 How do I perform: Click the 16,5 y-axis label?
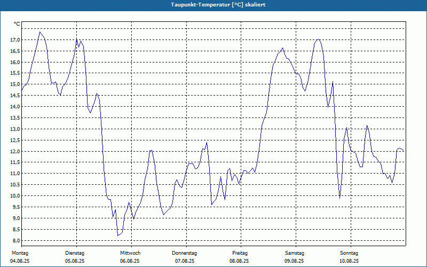tap(15, 51)
